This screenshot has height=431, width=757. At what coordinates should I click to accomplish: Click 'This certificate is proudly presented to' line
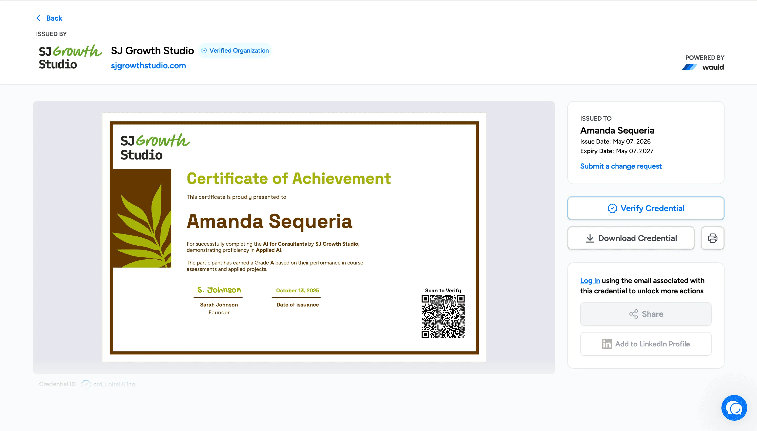coord(236,197)
